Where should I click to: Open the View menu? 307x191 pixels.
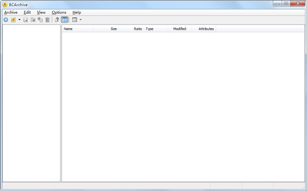(x=41, y=12)
